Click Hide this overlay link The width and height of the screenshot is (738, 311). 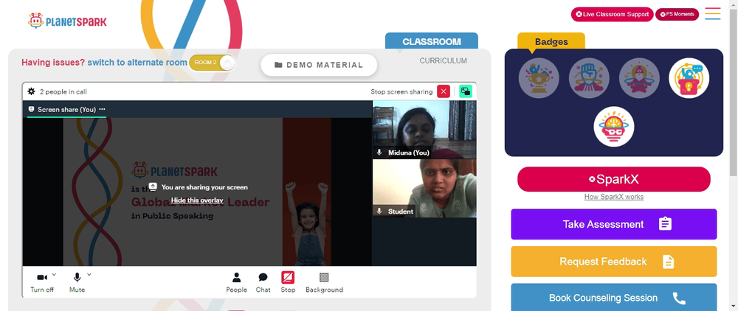click(x=197, y=200)
